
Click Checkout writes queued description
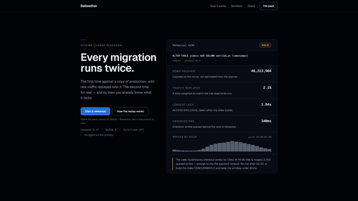[x=205, y=127]
